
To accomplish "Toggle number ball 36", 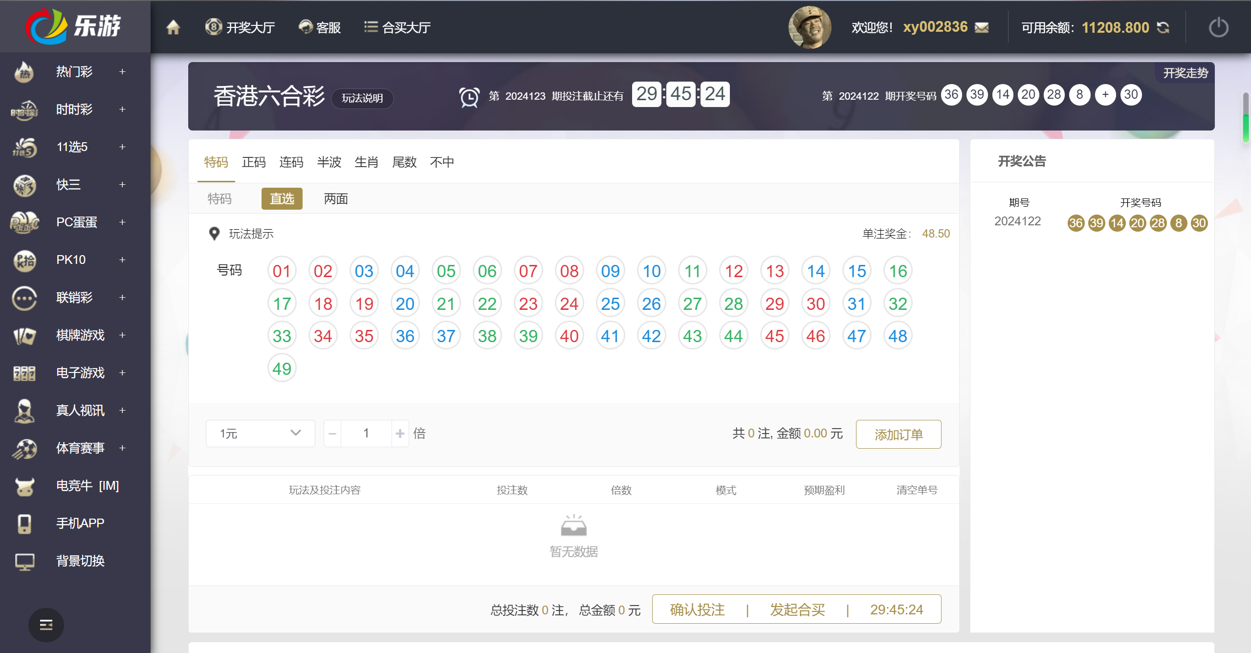I will pos(405,336).
